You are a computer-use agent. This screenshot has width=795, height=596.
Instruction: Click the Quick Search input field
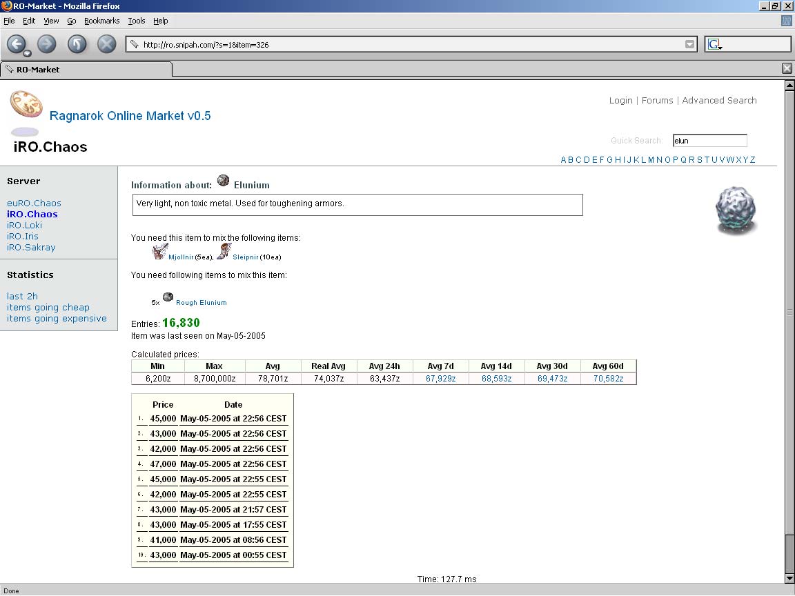(x=710, y=141)
